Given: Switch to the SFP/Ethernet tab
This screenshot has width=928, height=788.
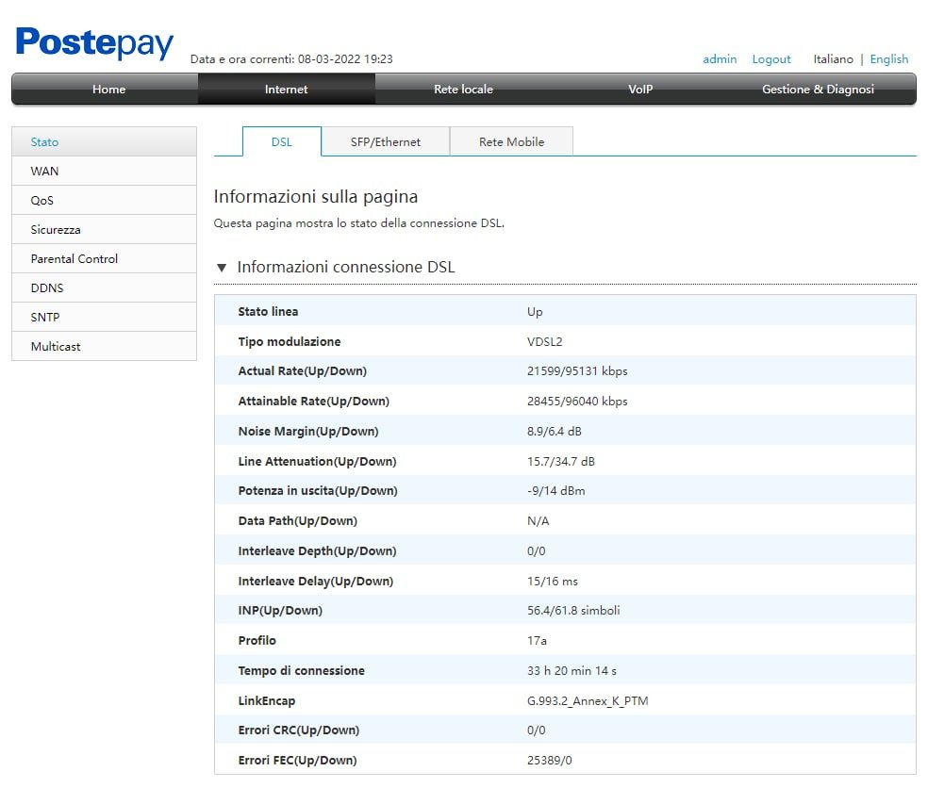Looking at the screenshot, I should (x=386, y=141).
